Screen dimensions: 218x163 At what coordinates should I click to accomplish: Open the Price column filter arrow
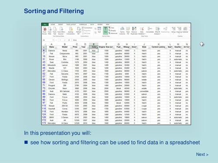(80, 48)
